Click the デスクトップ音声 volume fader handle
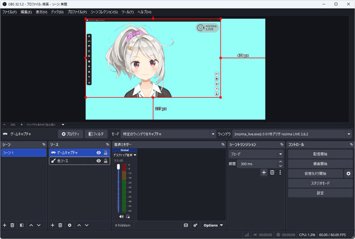 click(x=118, y=167)
